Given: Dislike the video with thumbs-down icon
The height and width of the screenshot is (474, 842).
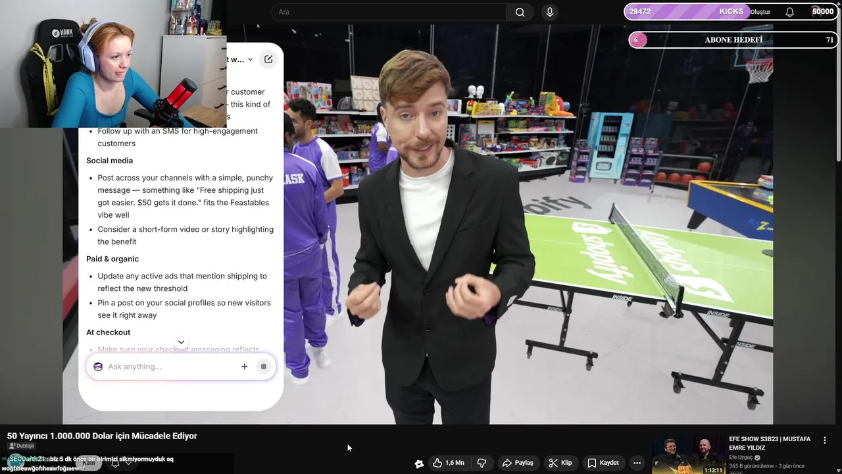Looking at the screenshot, I should (482, 463).
